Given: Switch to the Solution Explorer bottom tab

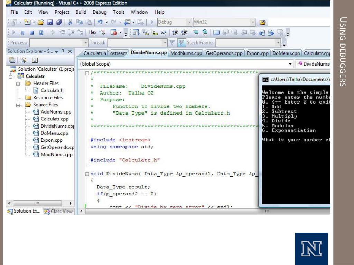Looking at the screenshot, I should [x=24, y=212].
